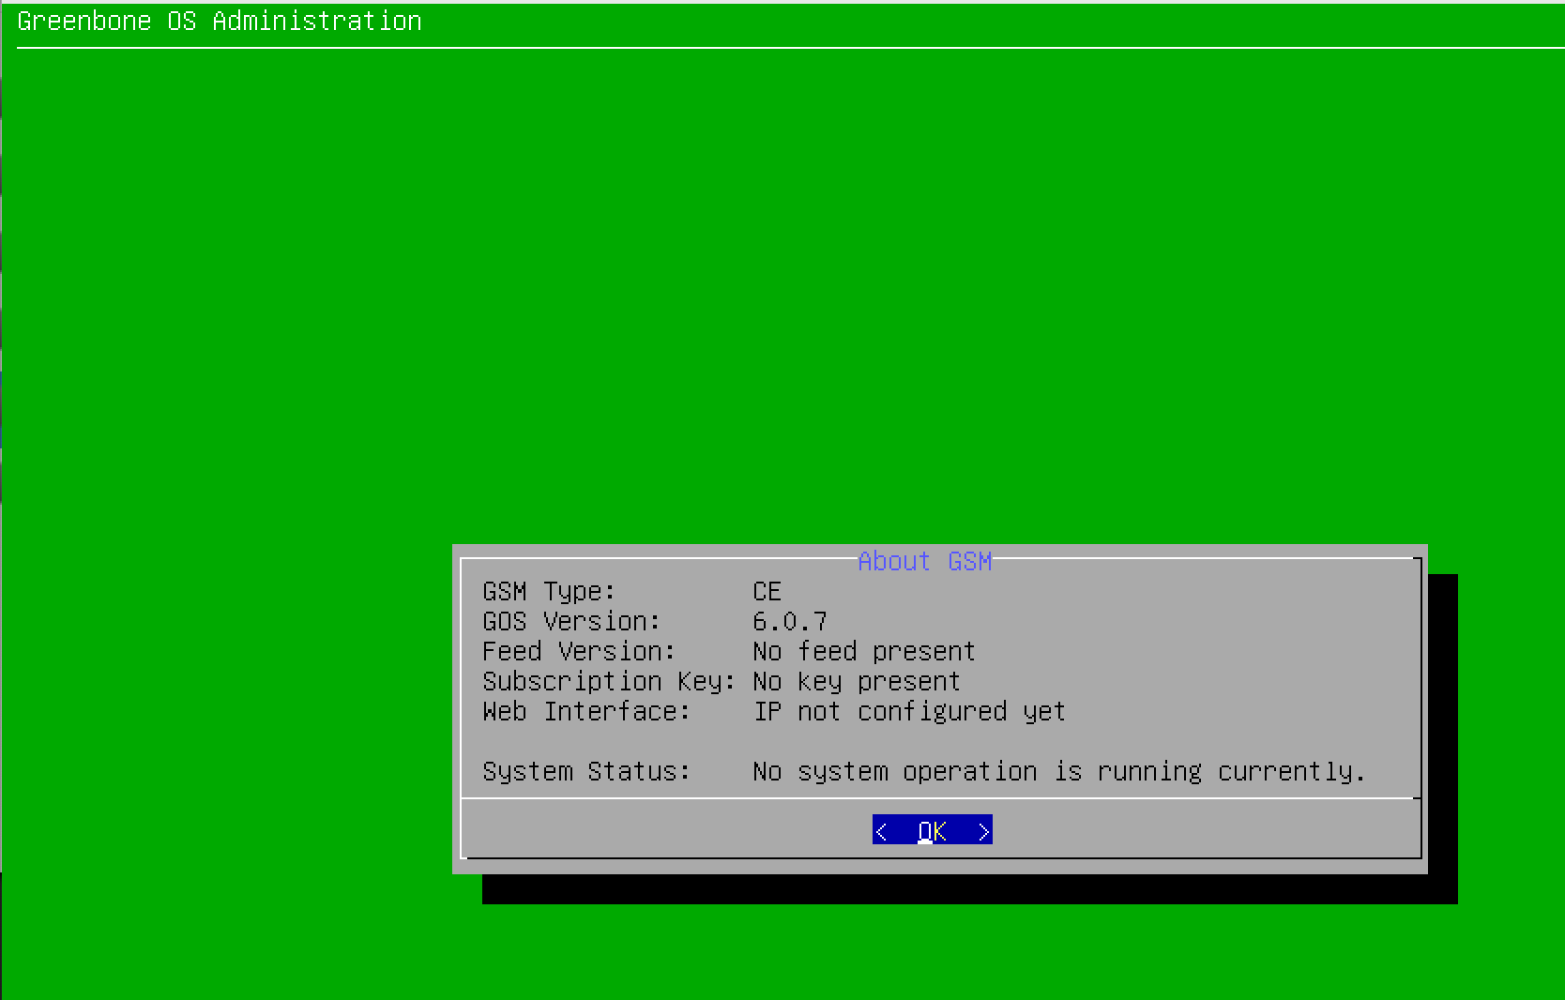Click the 'Greenbone OS Administration' header text
This screenshot has width=1565, height=1000.
(x=220, y=21)
